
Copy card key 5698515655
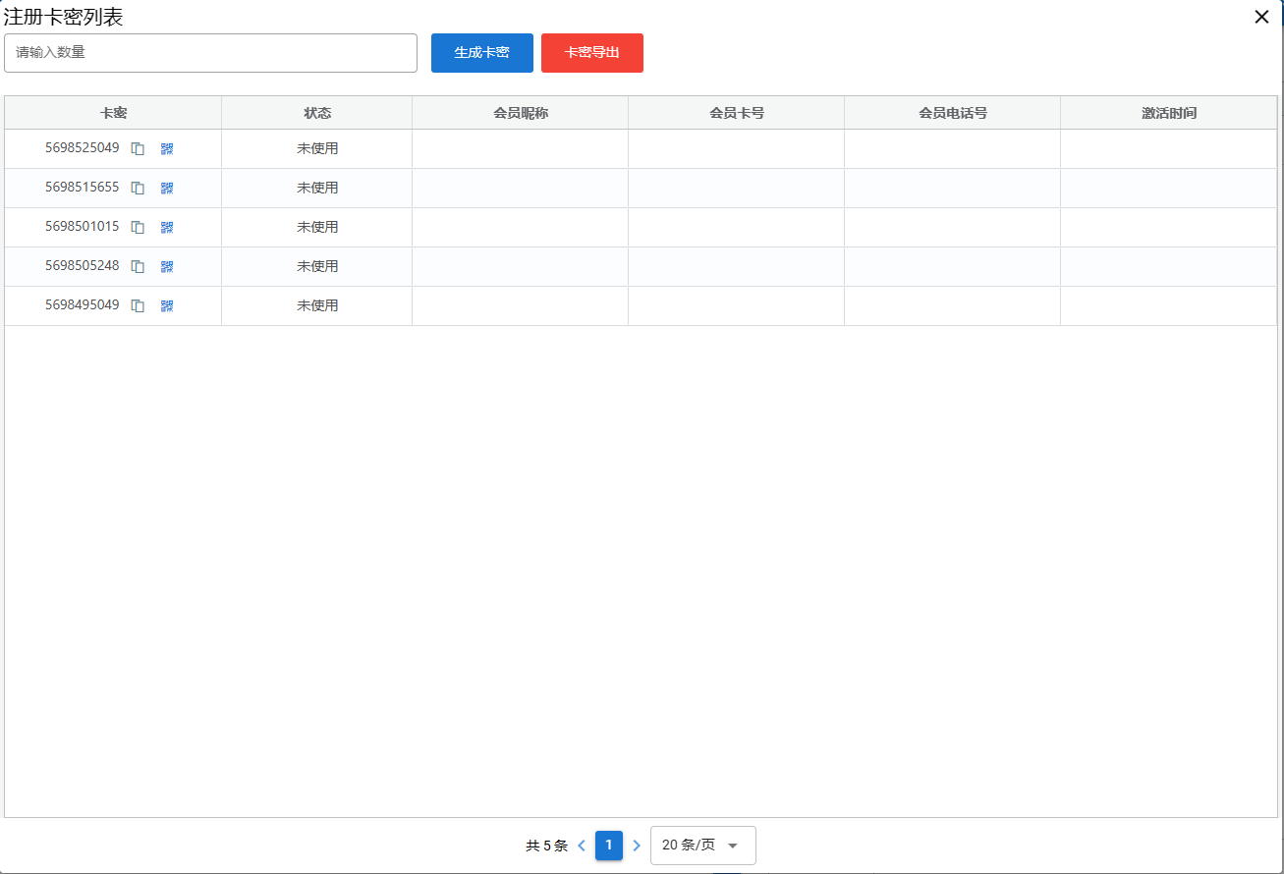click(139, 189)
